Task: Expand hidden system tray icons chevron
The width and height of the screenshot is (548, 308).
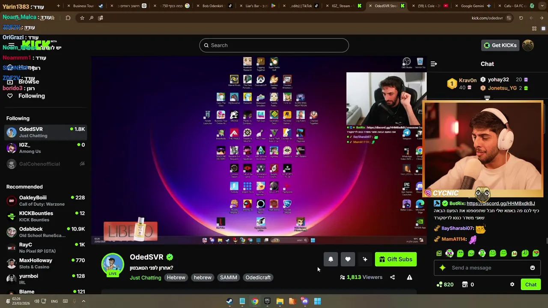Action: point(83,301)
